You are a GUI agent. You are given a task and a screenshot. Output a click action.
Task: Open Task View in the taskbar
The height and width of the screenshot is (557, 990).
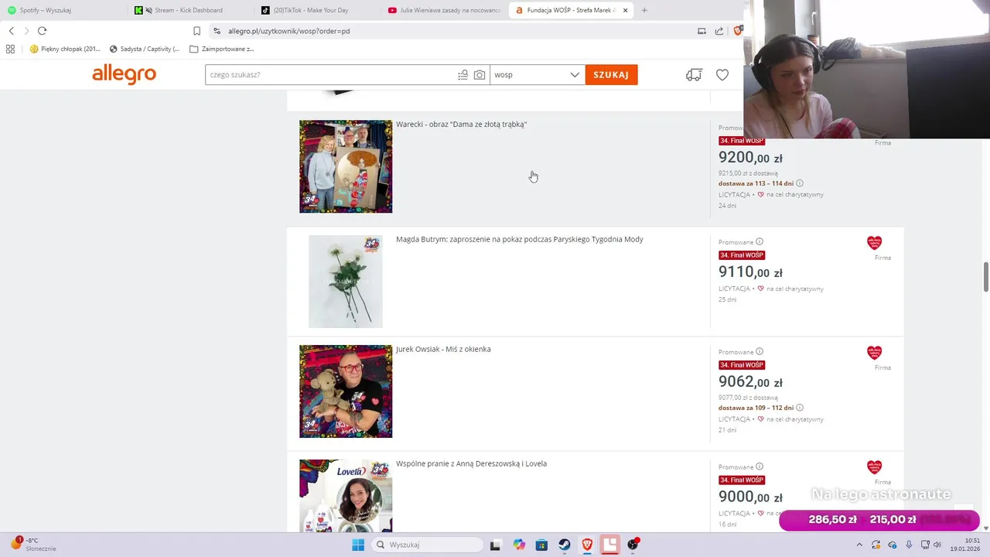tap(495, 545)
